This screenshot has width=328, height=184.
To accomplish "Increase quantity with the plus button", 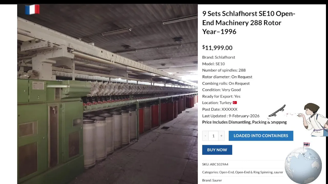I will pyautogui.click(x=221, y=136).
